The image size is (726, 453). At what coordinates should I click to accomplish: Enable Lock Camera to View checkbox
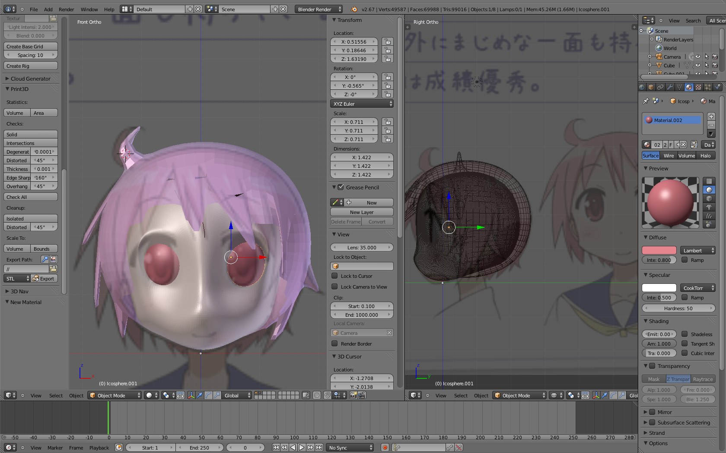click(x=334, y=286)
